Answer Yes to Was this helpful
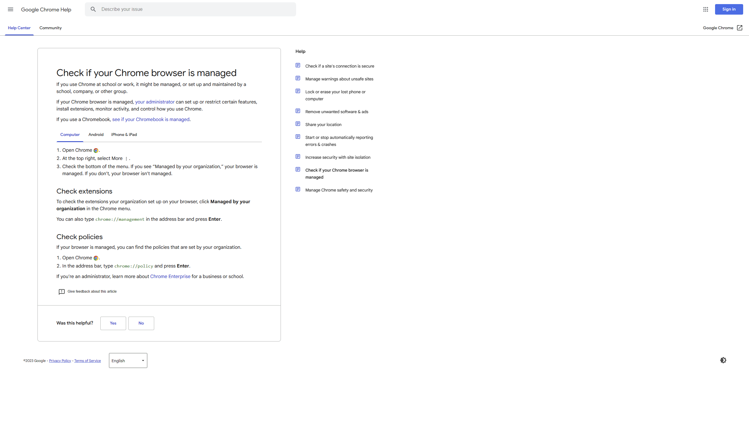 (113, 323)
